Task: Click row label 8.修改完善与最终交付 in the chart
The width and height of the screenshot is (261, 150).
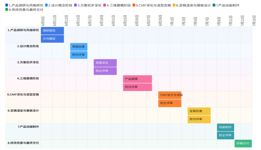Action: click(x=23, y=143)
